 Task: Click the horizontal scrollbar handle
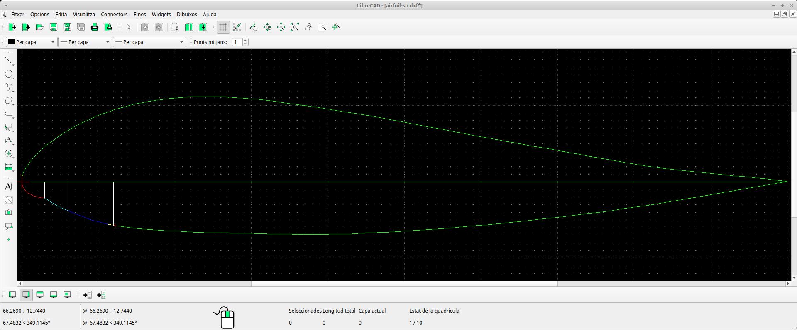[404, 284]
